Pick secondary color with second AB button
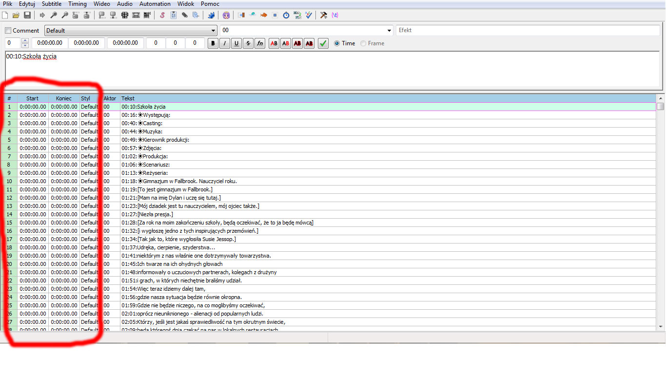 (286, 43)
